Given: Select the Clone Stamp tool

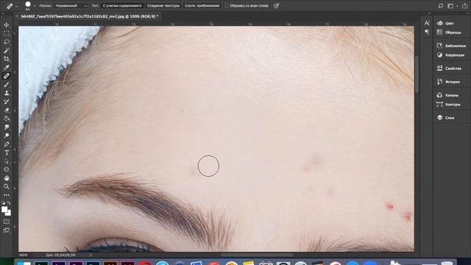Looking at the screenshot, I should pos(7,93).
